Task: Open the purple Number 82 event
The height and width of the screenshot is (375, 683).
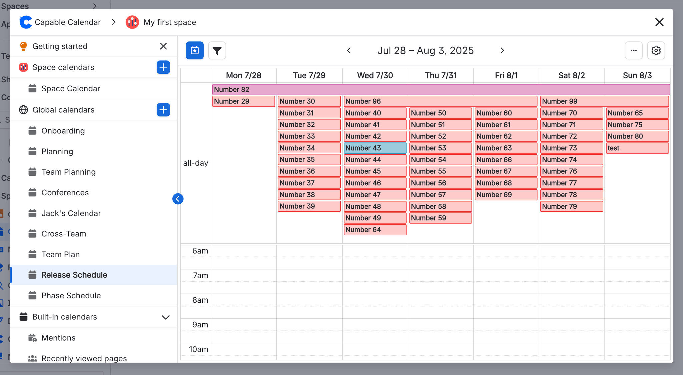Action: pos(440,89)
